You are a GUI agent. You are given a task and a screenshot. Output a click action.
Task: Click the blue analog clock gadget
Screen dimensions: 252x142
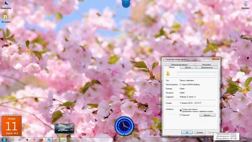pos(124,126)
